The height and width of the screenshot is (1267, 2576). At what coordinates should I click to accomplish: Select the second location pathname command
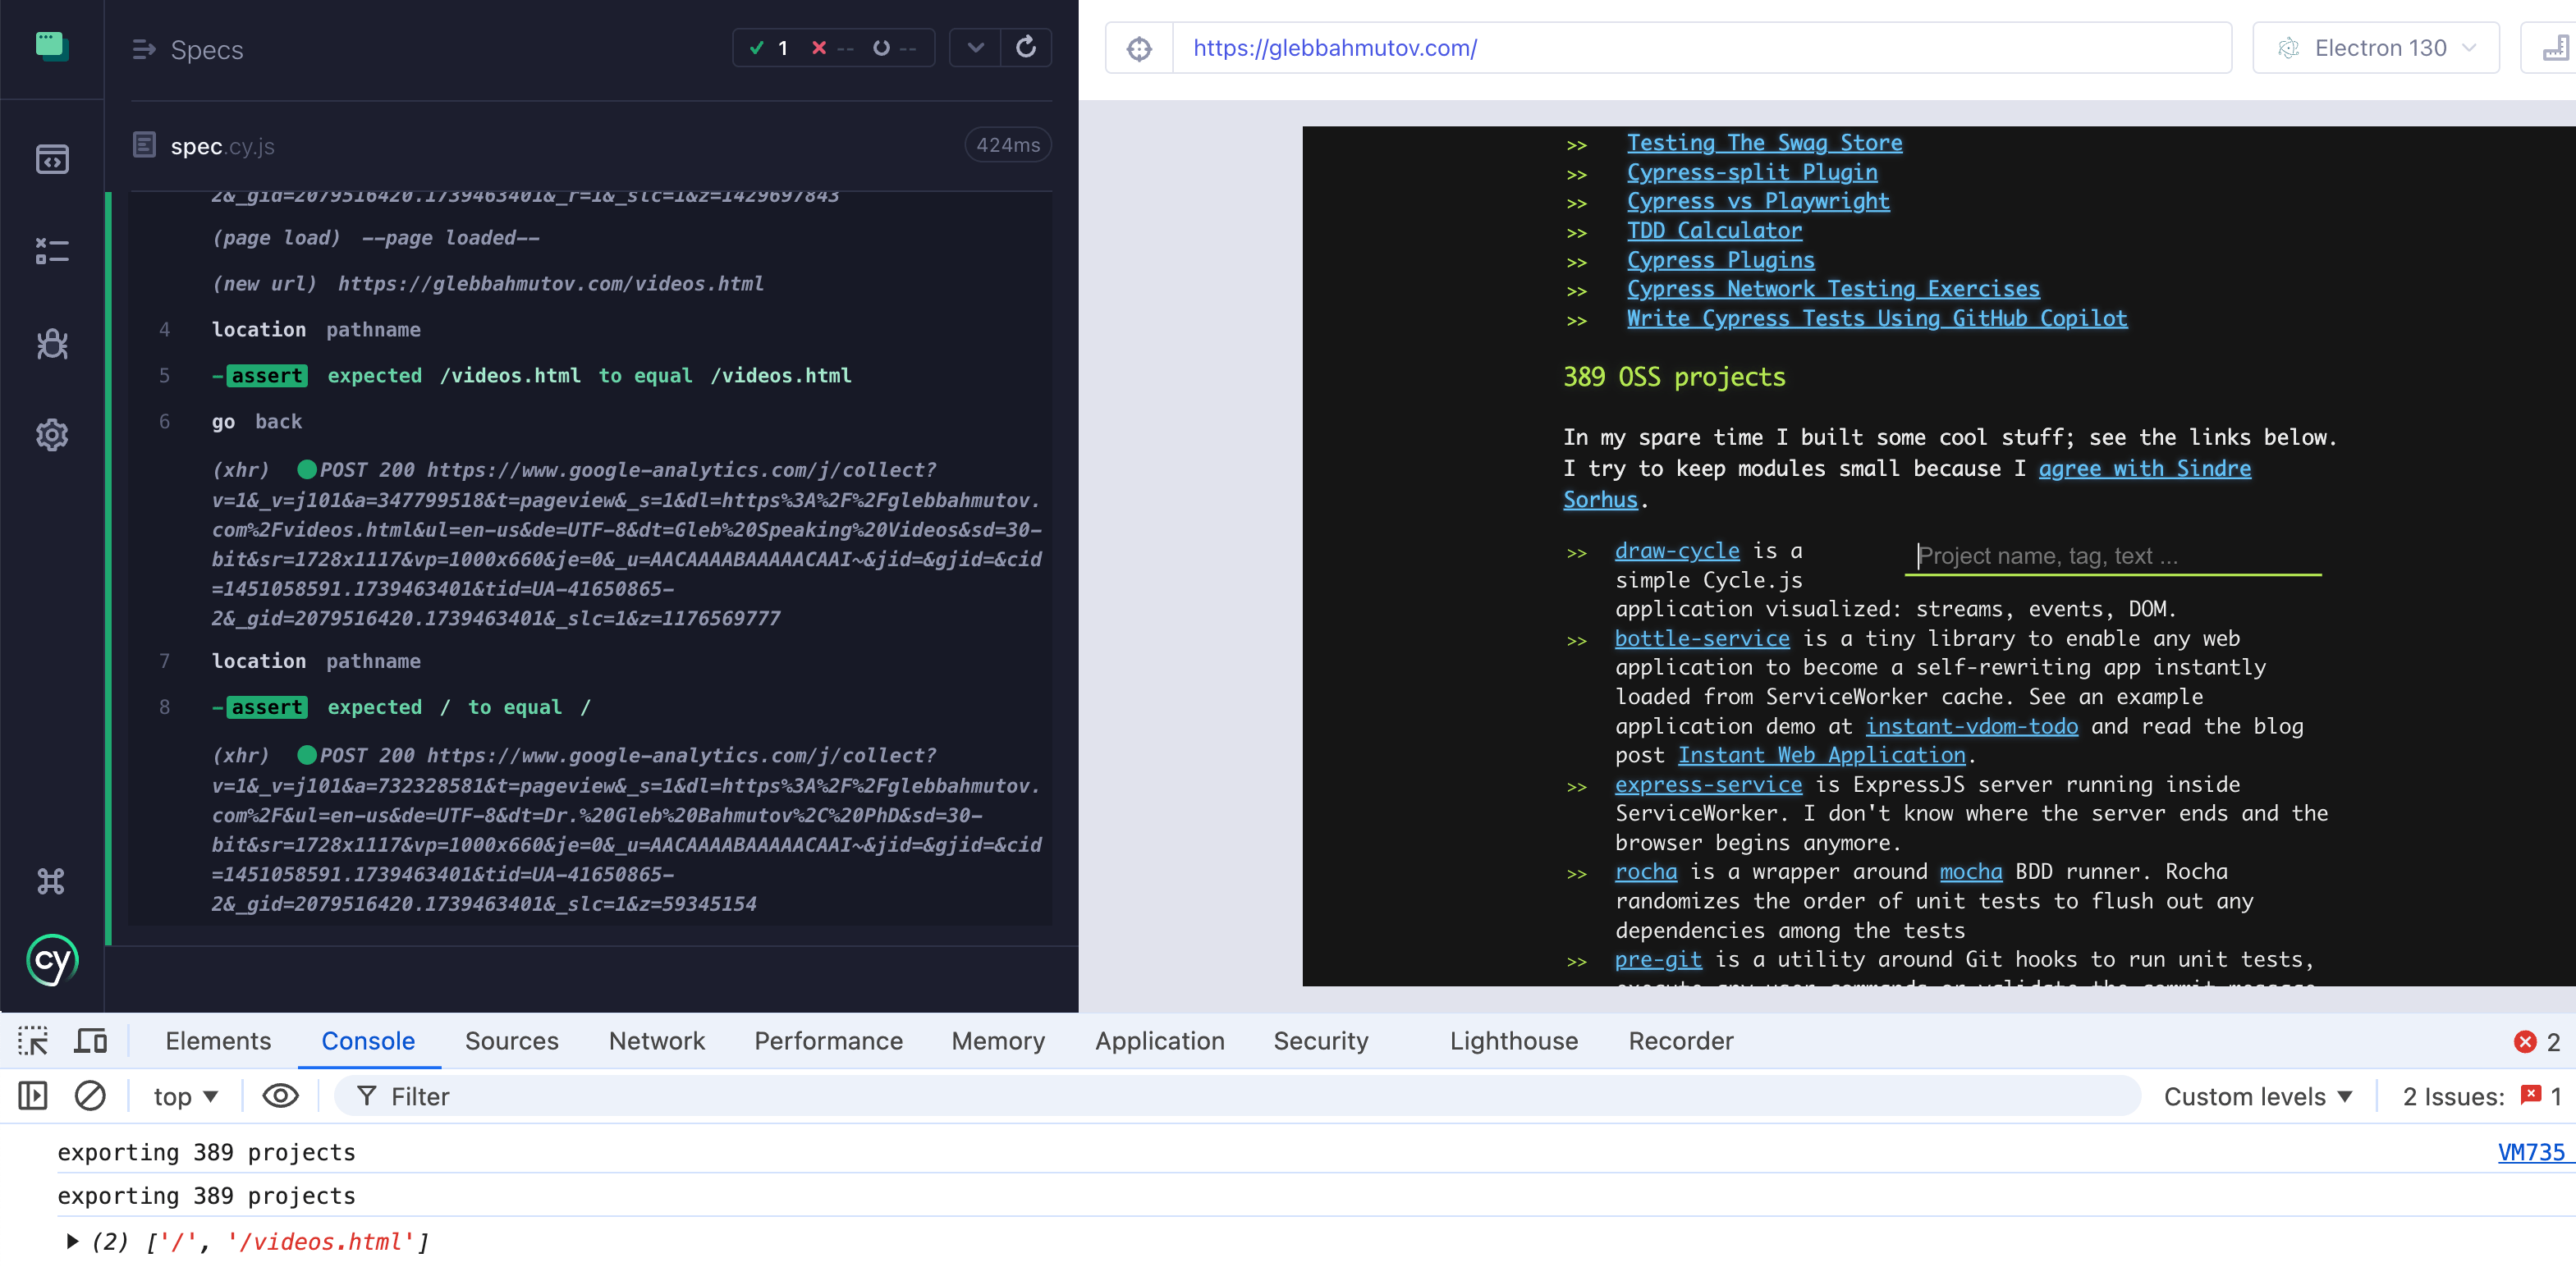coord(590,661)
